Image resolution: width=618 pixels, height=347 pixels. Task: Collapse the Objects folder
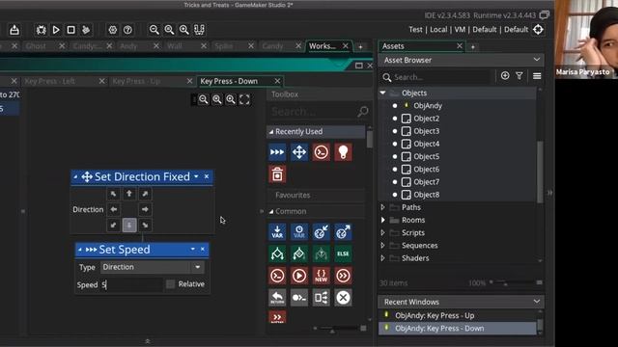pos(382,93)
